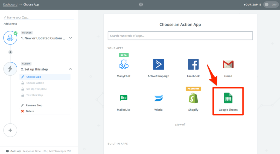
Task: Click the Shopify label text
Action: (x=193, y=109)
